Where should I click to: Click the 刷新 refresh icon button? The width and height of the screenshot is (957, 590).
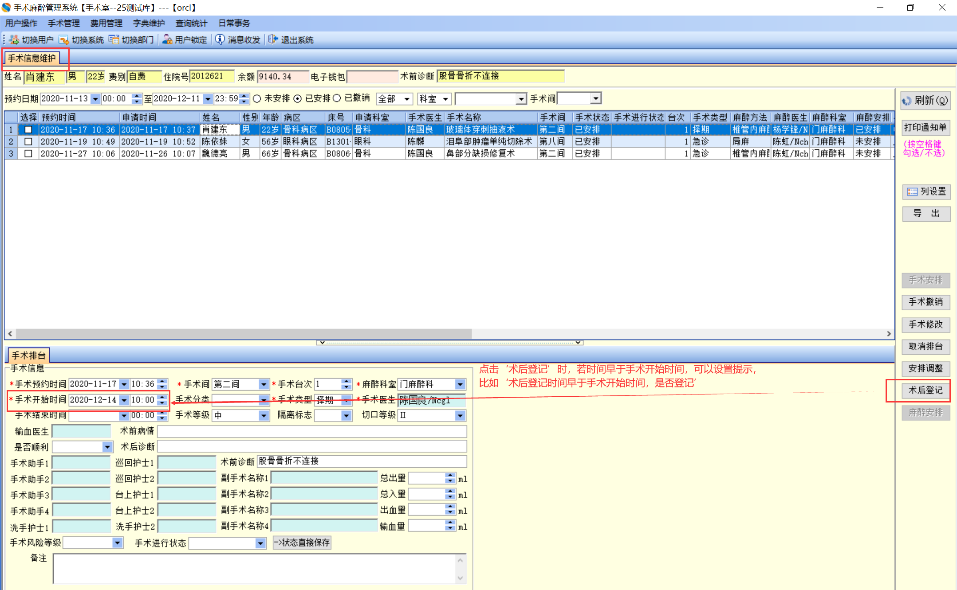click(x=907, y=101)
